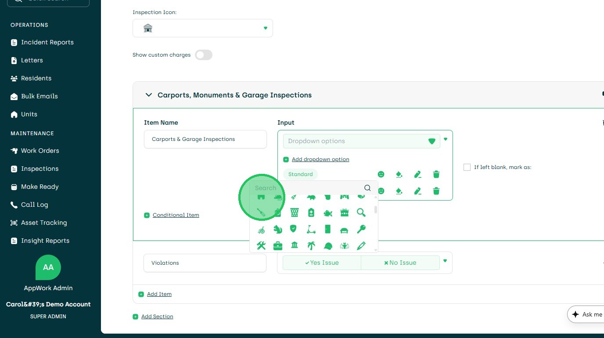The height and width of the screenshot is (338, 604).
Task: Open Work Orders in sidebar
Action: (x=40, y=151)
